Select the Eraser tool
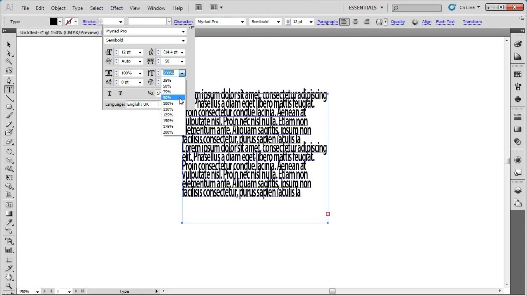Viewport: 527px width, 296px height. click(x=9, y=141)
